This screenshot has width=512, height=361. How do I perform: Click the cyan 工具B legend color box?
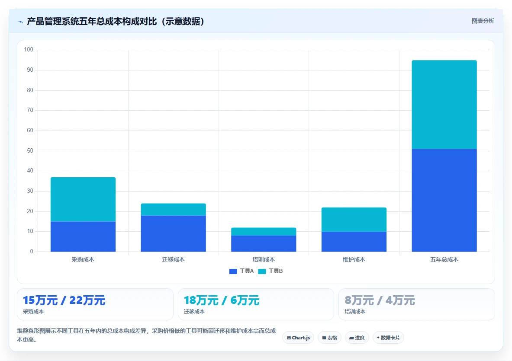click(262, 272)
